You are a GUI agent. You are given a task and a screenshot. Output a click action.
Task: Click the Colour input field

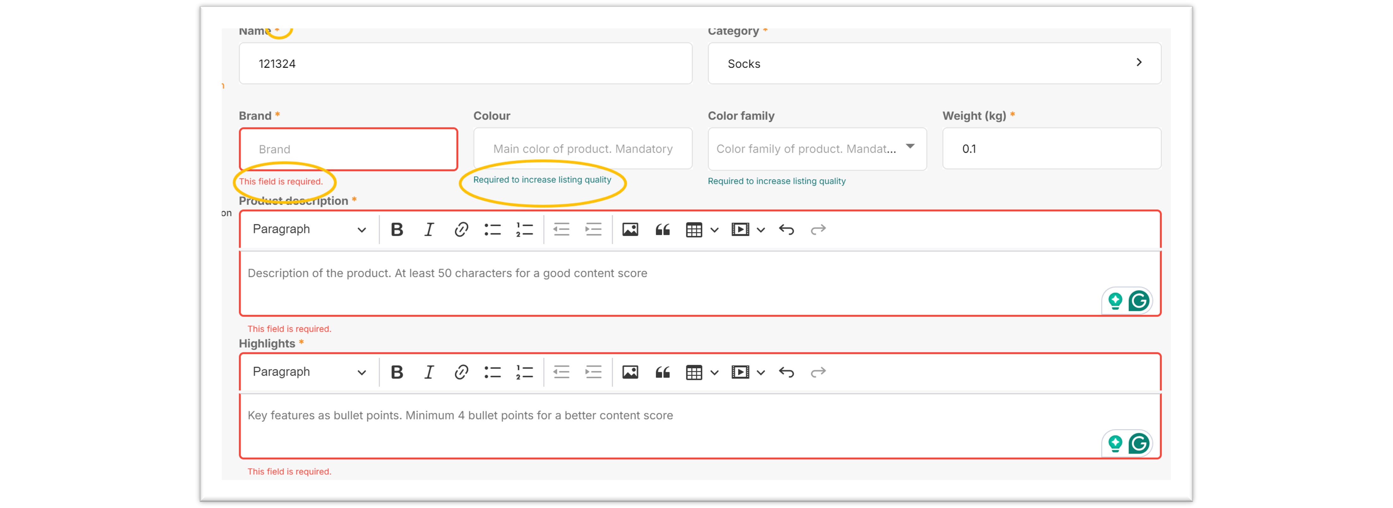point(583,149)
